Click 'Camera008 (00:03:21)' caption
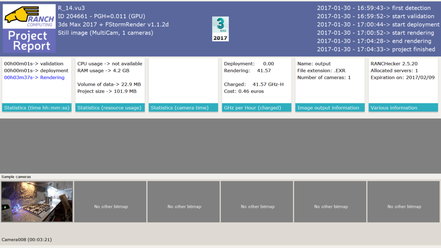441x248 pixels. point(27,239)
